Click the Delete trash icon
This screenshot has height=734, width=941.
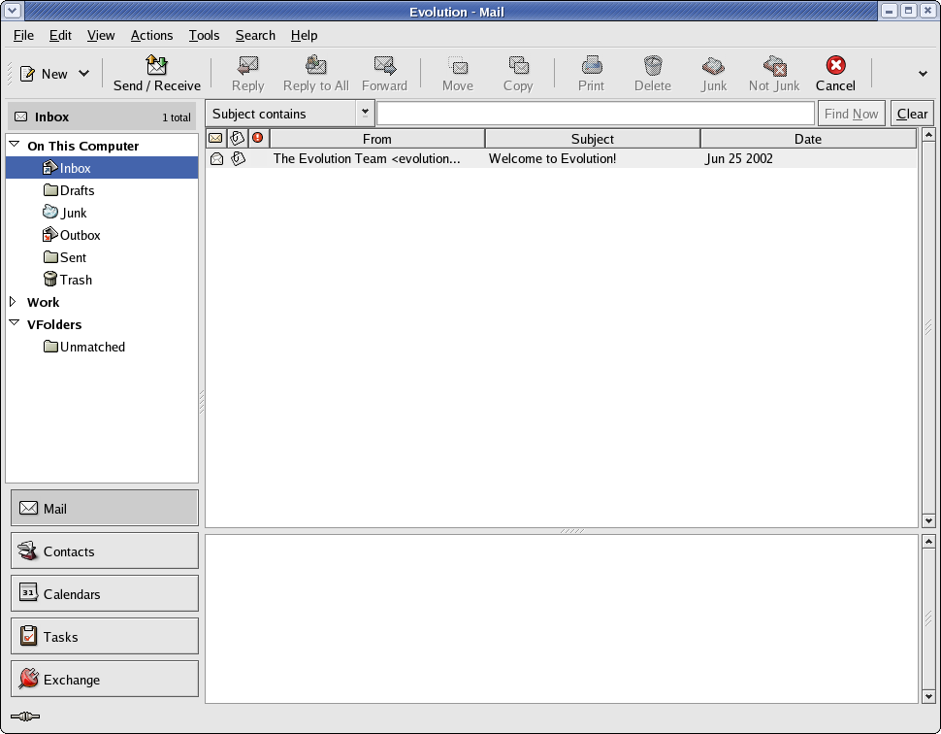(653, 66)
